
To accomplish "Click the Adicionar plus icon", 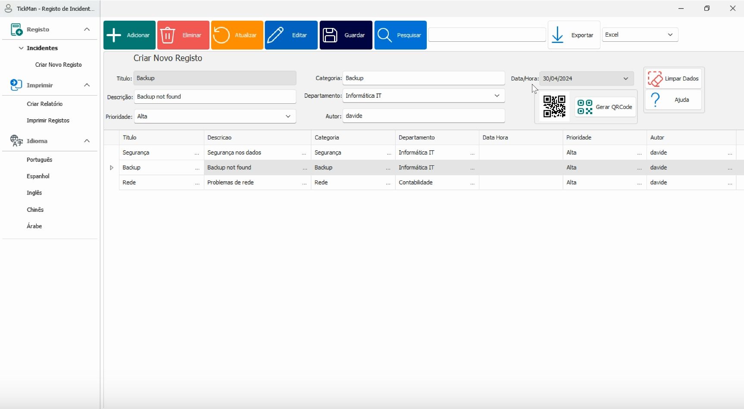I will click(114, 35).
